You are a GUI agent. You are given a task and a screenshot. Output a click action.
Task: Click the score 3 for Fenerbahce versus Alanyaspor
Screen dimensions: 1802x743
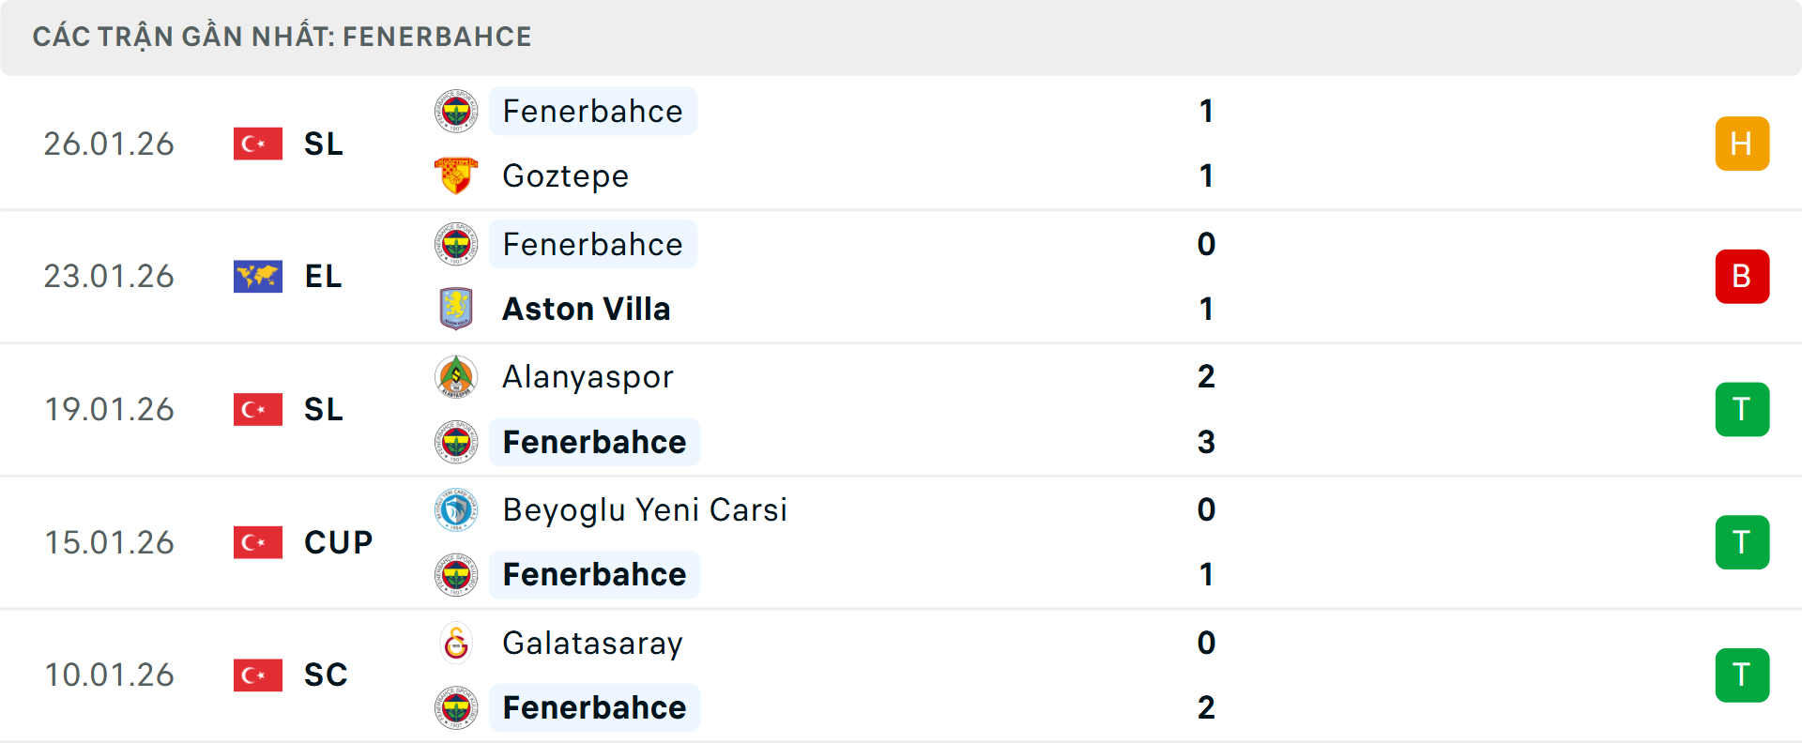point(1207,442)
